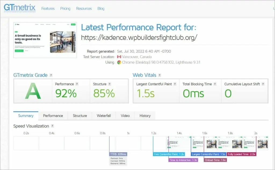Click the Connect: 444ms detail text
The image size is (275, 170).
click(118, 161)
